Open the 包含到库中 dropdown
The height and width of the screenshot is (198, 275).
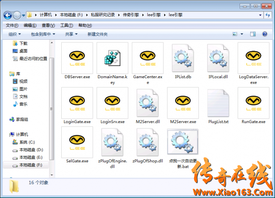43,34
